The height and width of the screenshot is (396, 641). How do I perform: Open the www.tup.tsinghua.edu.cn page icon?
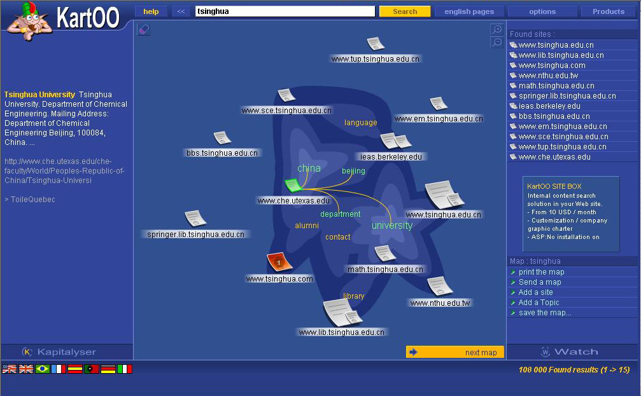pos(376,44)
